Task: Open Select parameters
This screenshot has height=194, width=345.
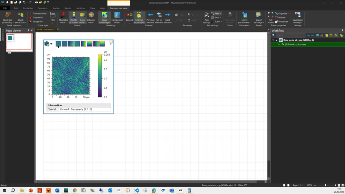Action: pyautogui.click(x=244, y=18)
